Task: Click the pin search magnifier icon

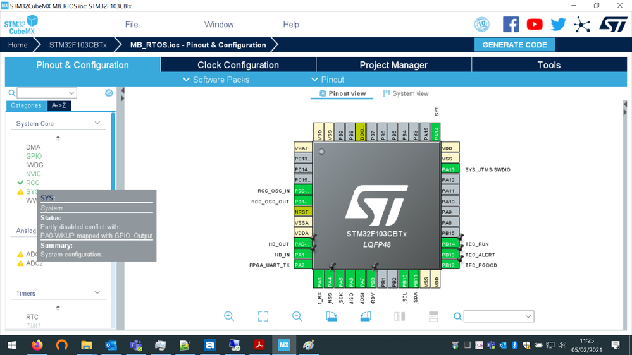Action: (x=457, y=316)
